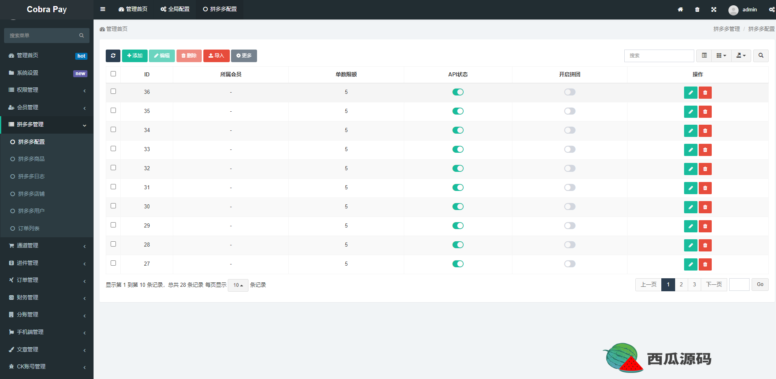Click the green 添加 button
This screenshot has width=776, height=379.
coord(135,56)
